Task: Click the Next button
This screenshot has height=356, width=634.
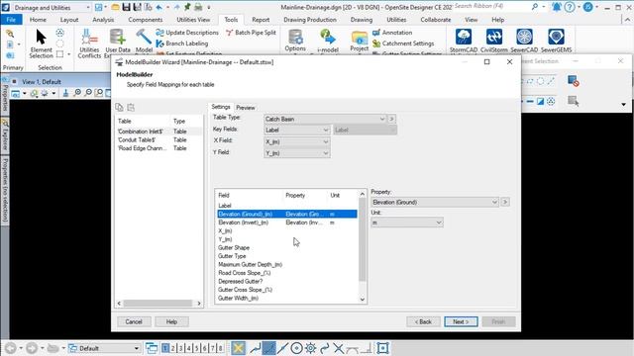Action: (461, 321)
